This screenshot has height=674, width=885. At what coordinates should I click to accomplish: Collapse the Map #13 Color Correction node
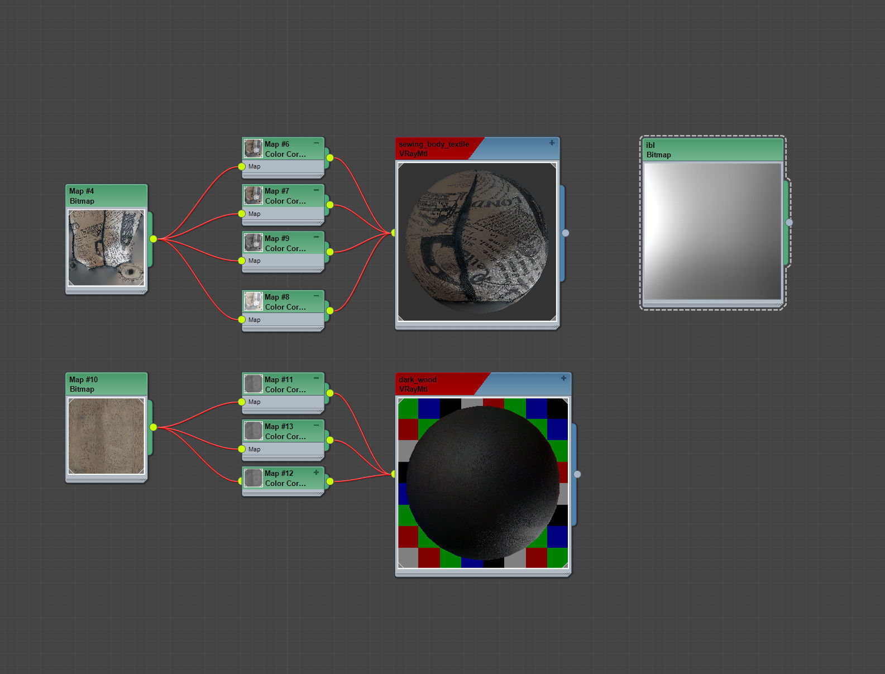coord(316,425)
